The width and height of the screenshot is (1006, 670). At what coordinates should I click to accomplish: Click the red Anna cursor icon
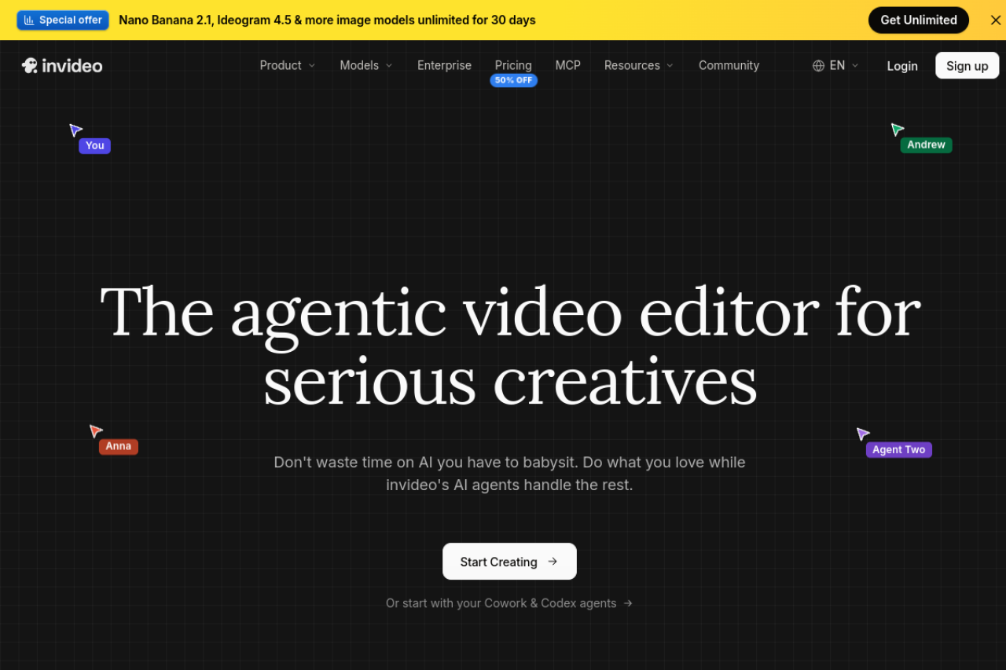[96, 430]
